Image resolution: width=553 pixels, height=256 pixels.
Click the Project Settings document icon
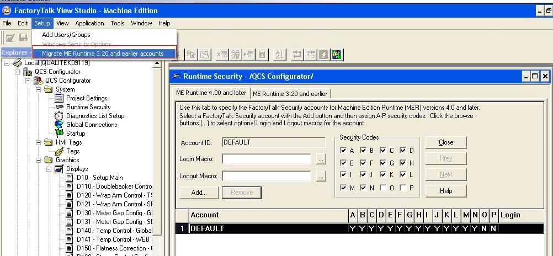coord(59,98)
